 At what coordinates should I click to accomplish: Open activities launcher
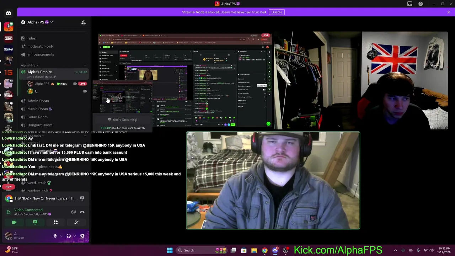[55, 223]
